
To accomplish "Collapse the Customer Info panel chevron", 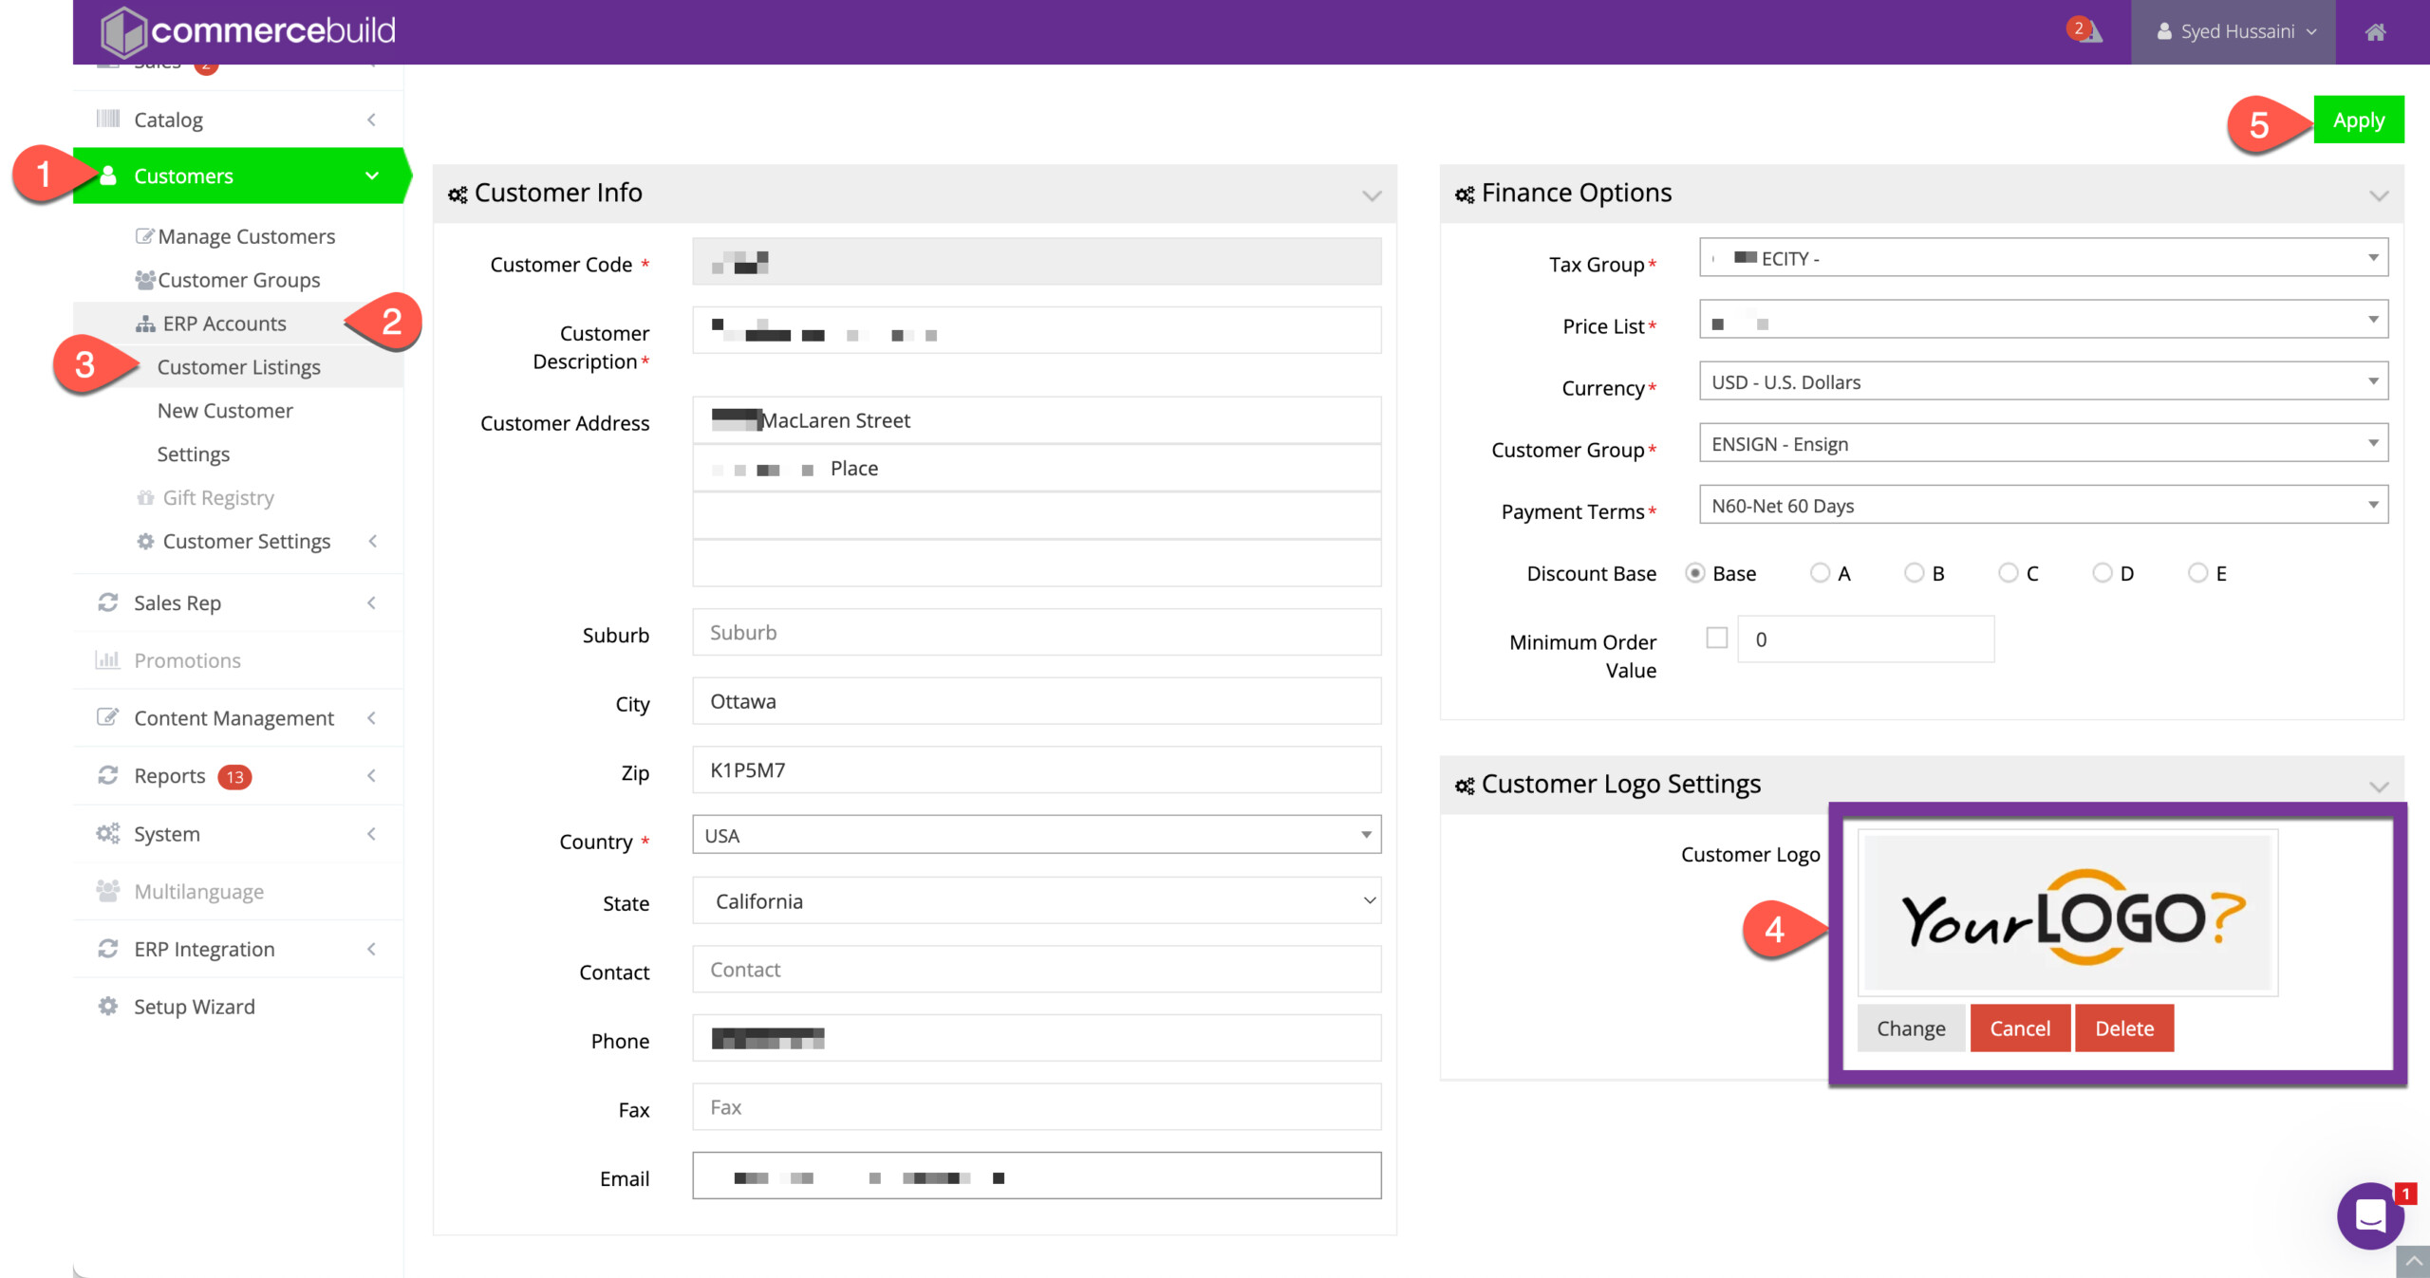I will click(x=1372, y=195).
